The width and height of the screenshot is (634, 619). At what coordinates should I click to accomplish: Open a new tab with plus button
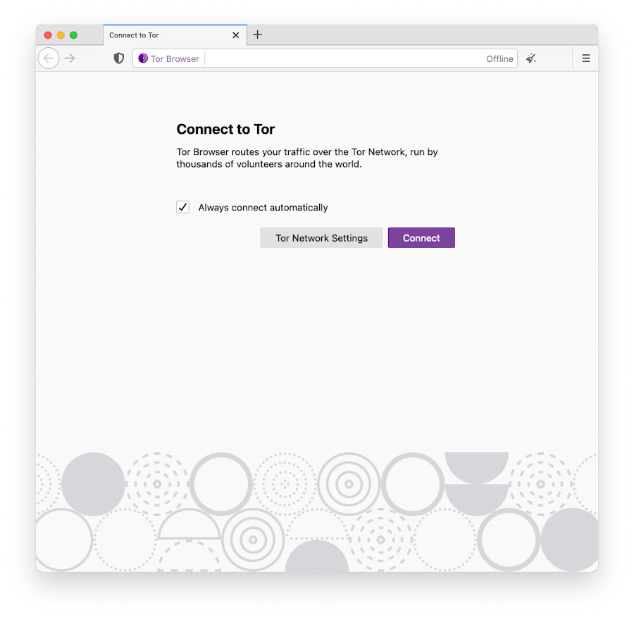click(258, 35)
